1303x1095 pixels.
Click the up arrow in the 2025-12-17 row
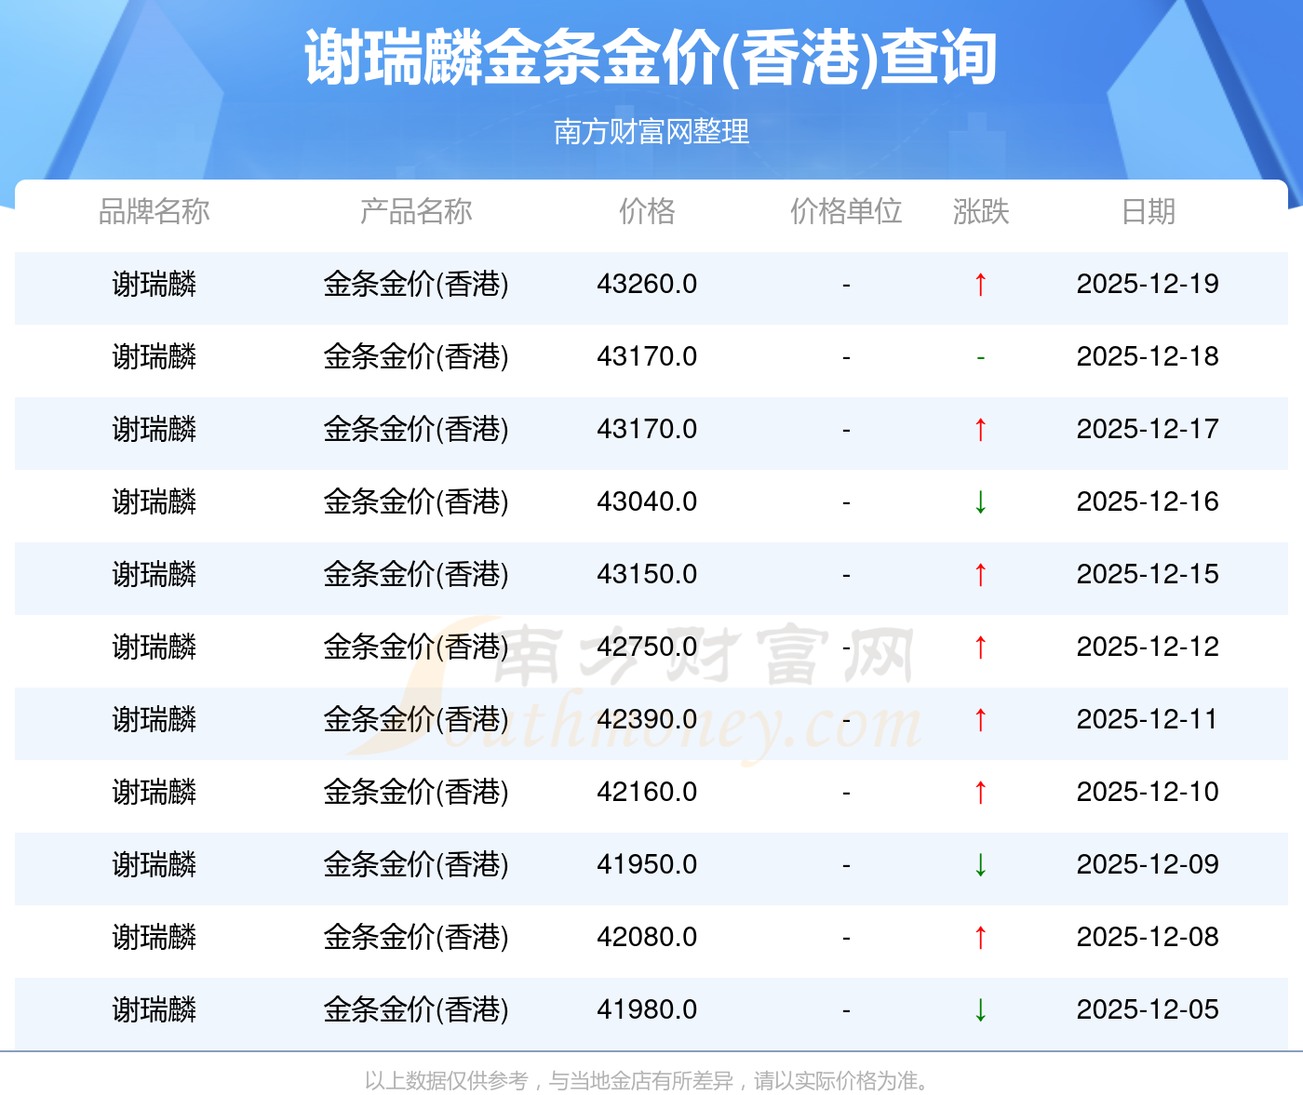981,430
